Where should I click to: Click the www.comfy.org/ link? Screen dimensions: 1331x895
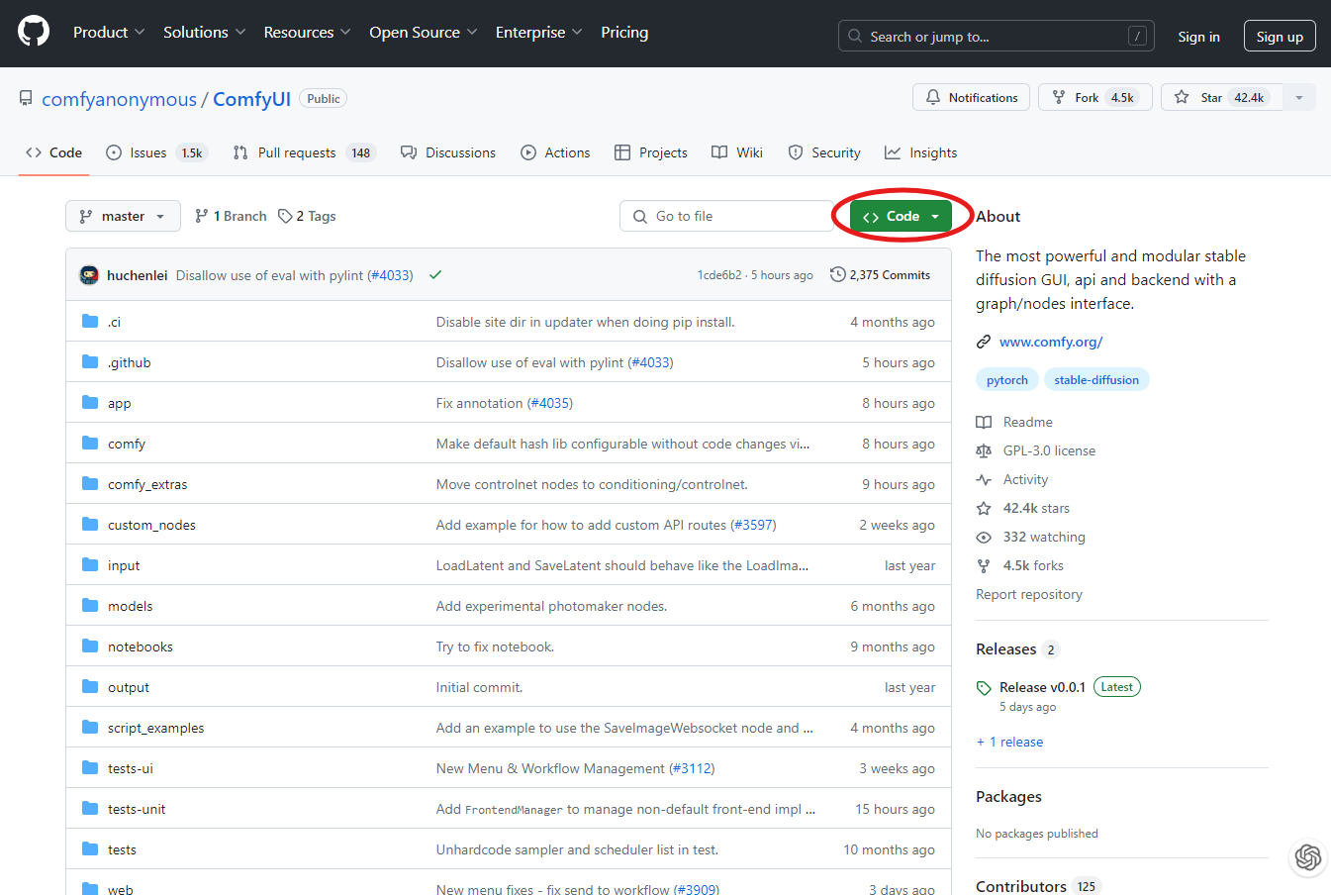(x=1051, y=342)
